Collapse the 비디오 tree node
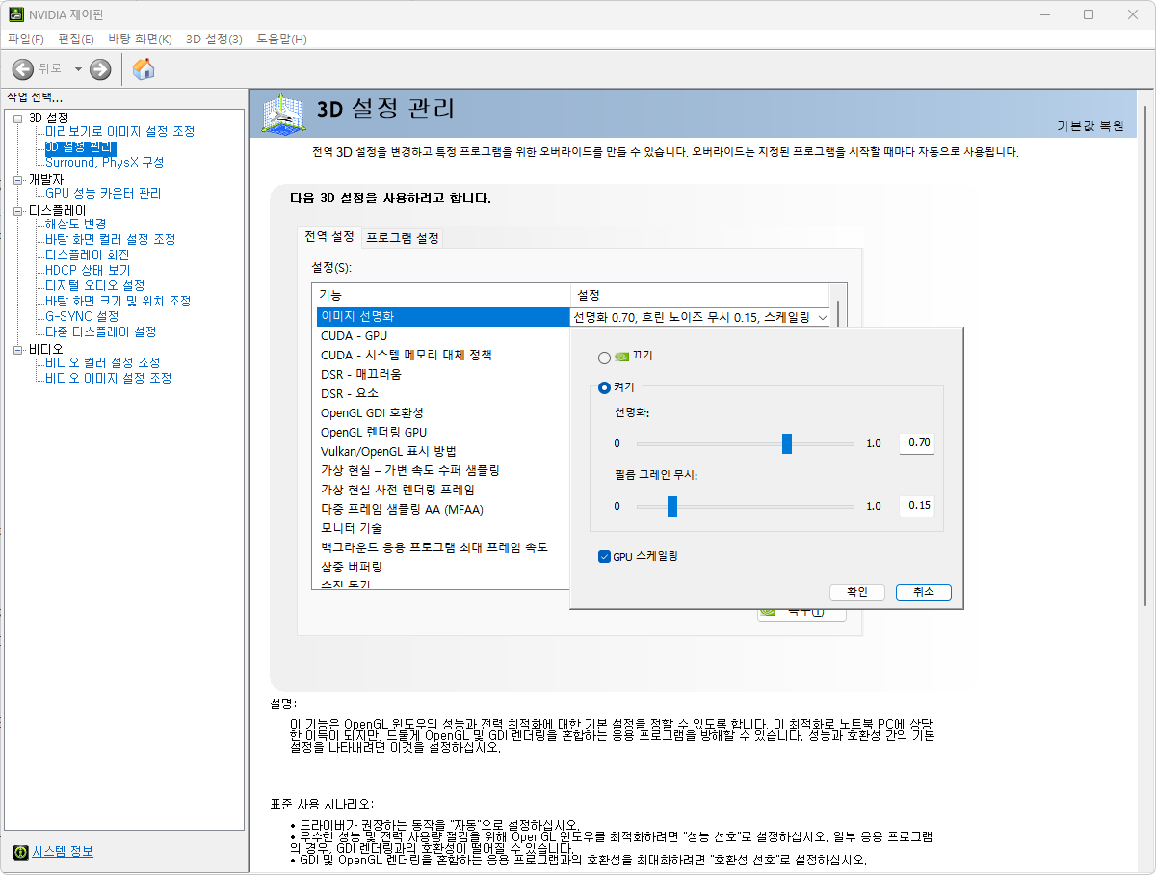This screenshot has width=1156, height=875. pos(19,349)
